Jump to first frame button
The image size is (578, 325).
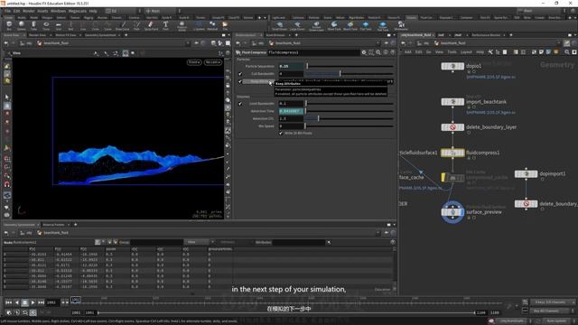[x=8, y=302]
